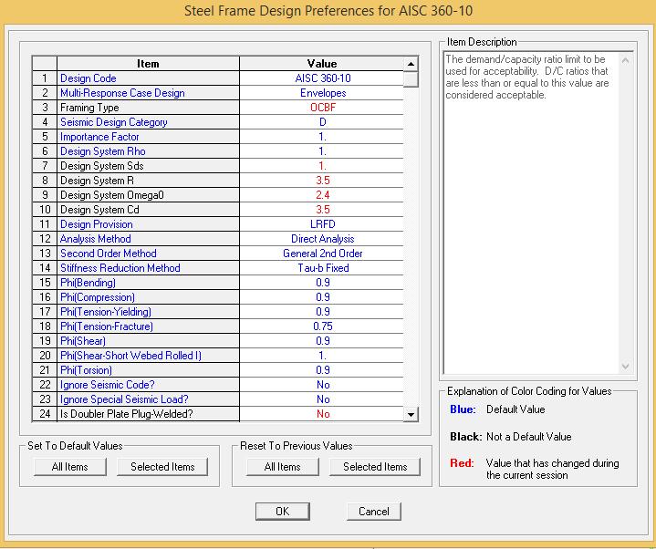Select the Framing Type item label
Viewport: 656px width, 549px height.
[148, 108]
